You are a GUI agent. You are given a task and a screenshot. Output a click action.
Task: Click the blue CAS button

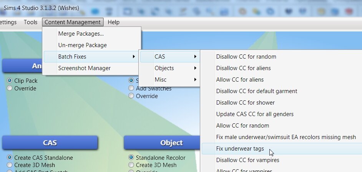coord(50,143)
